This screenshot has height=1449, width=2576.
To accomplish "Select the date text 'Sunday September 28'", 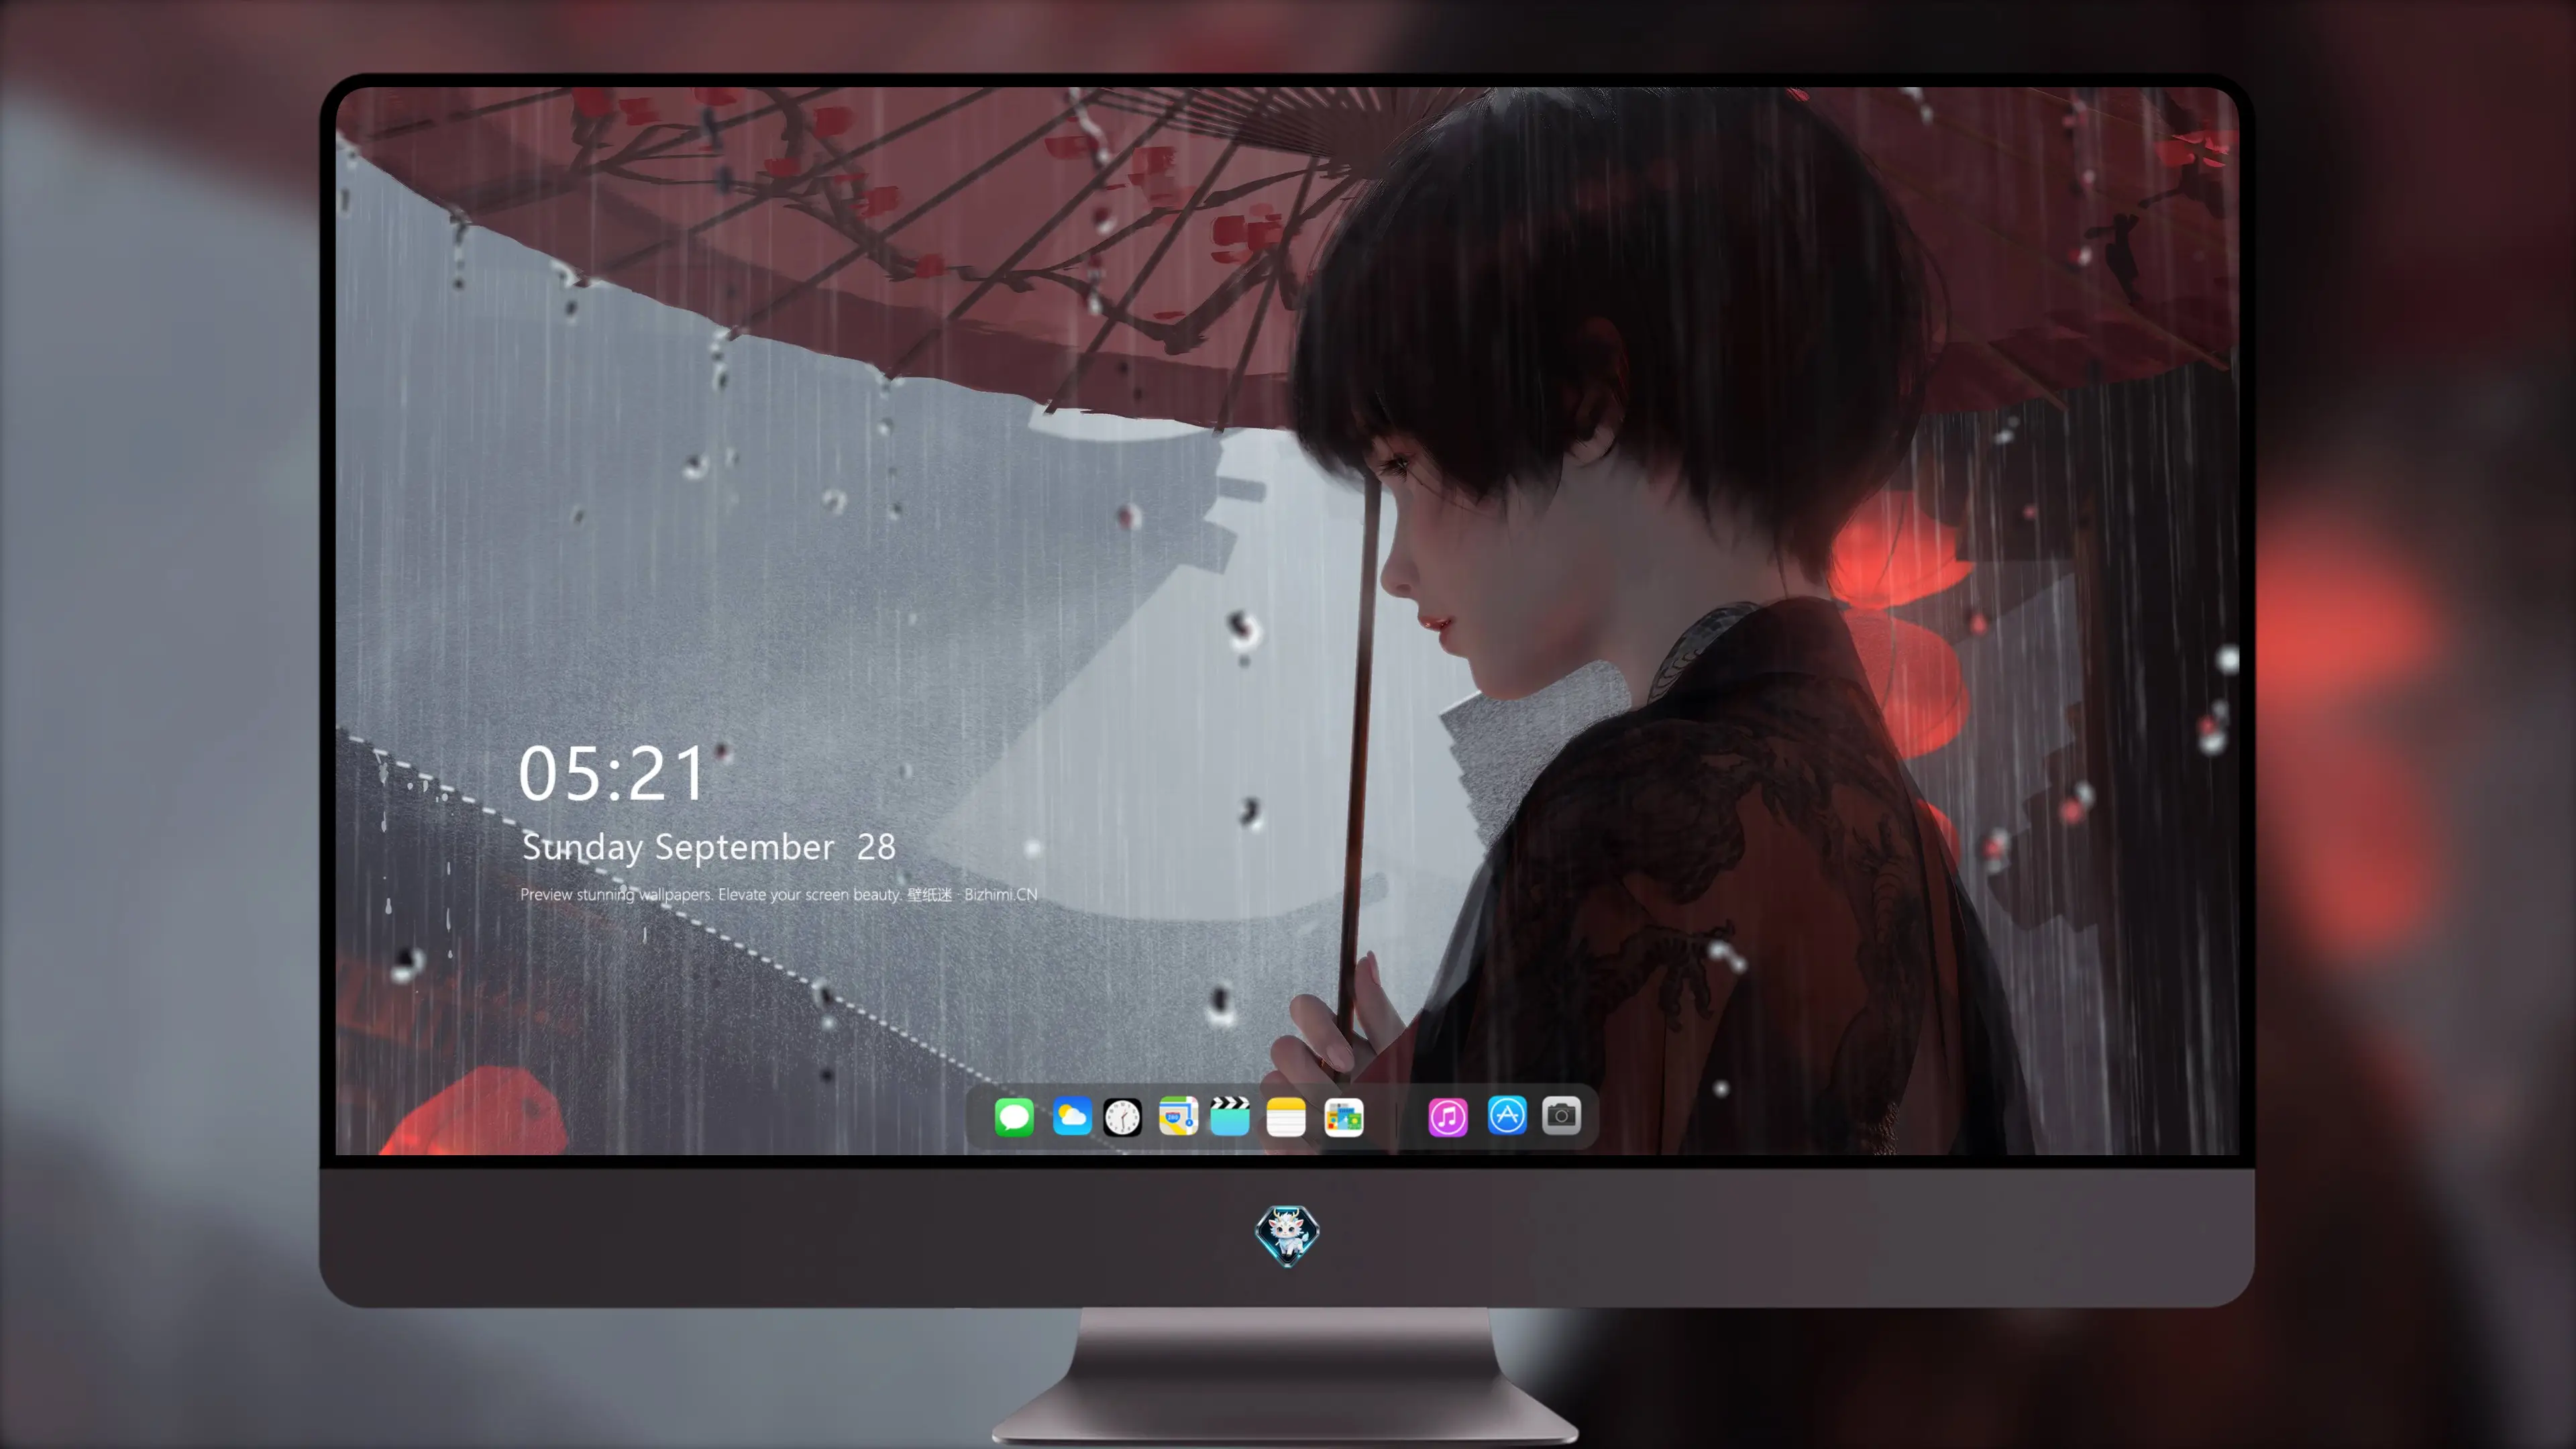I will [x=709, y=847].
